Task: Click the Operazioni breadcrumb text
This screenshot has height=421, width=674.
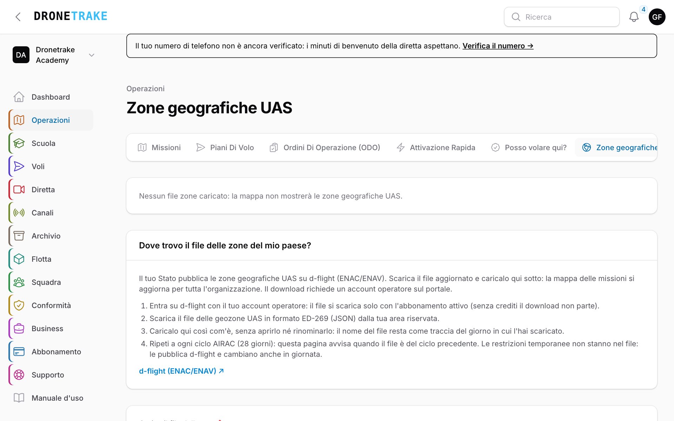Action: [x=145, y=88]
